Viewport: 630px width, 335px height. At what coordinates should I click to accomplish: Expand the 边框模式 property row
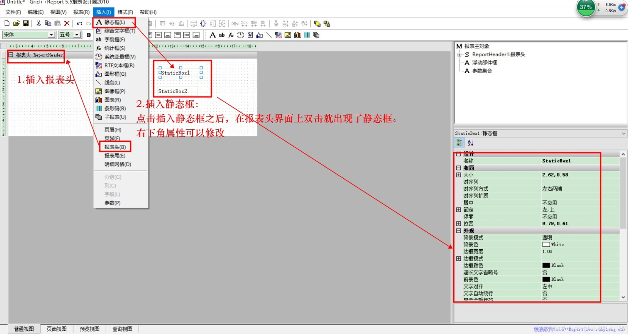[459, 259]
